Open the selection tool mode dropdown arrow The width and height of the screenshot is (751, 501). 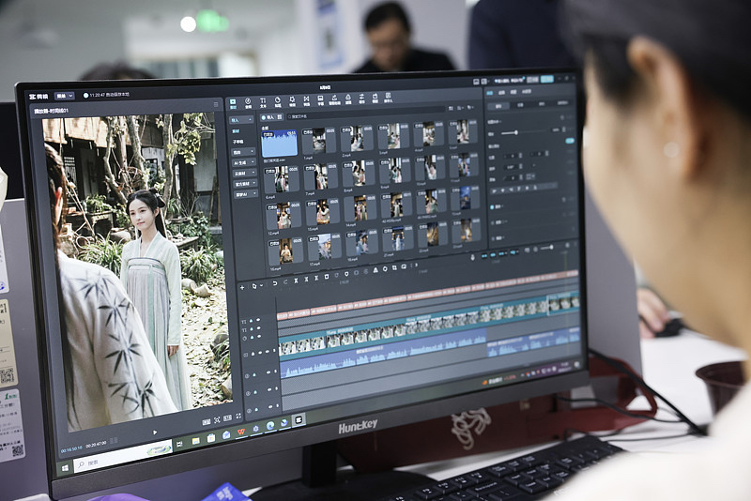pos(261,286)
